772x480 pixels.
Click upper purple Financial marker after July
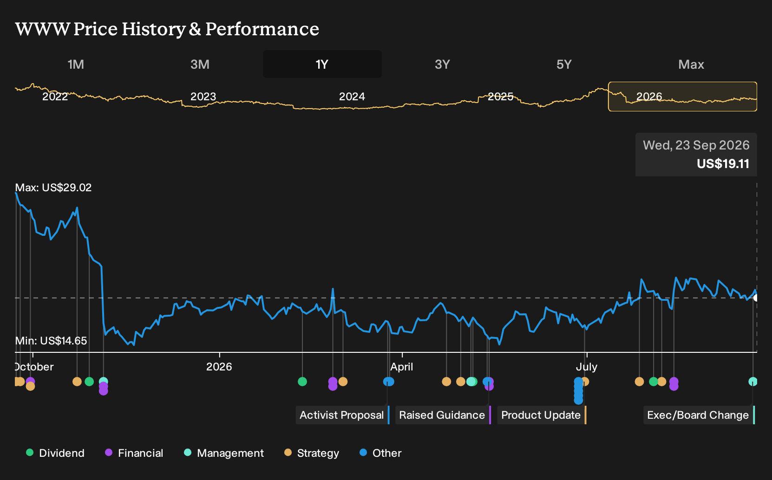(x=674, y=381)
